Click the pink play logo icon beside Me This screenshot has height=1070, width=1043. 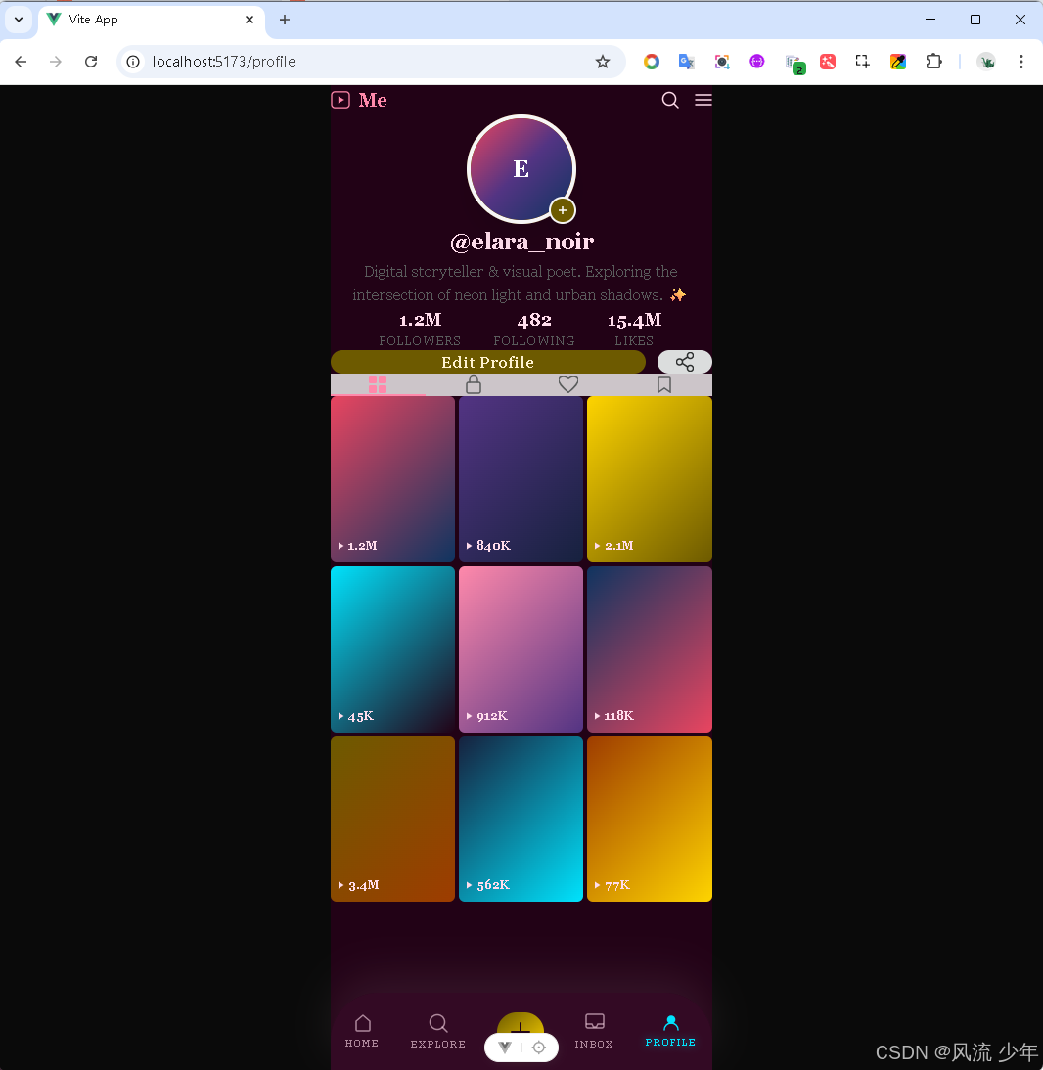pos(340,101)
